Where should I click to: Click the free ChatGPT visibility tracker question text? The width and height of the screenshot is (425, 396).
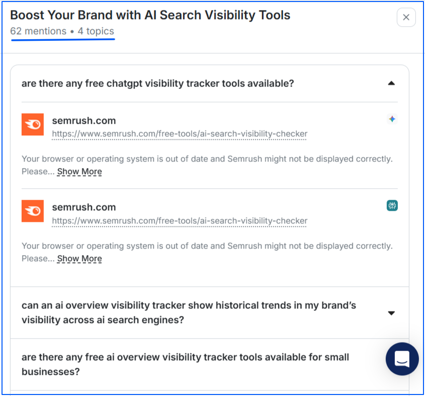(157, 84)
